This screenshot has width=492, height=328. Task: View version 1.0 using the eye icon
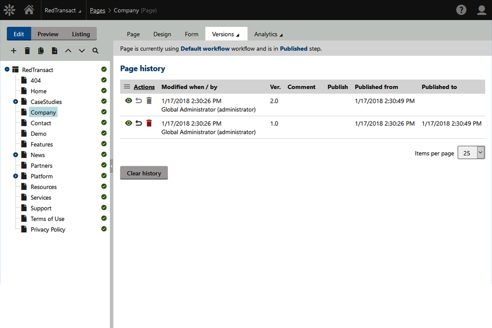click(129, 123)
